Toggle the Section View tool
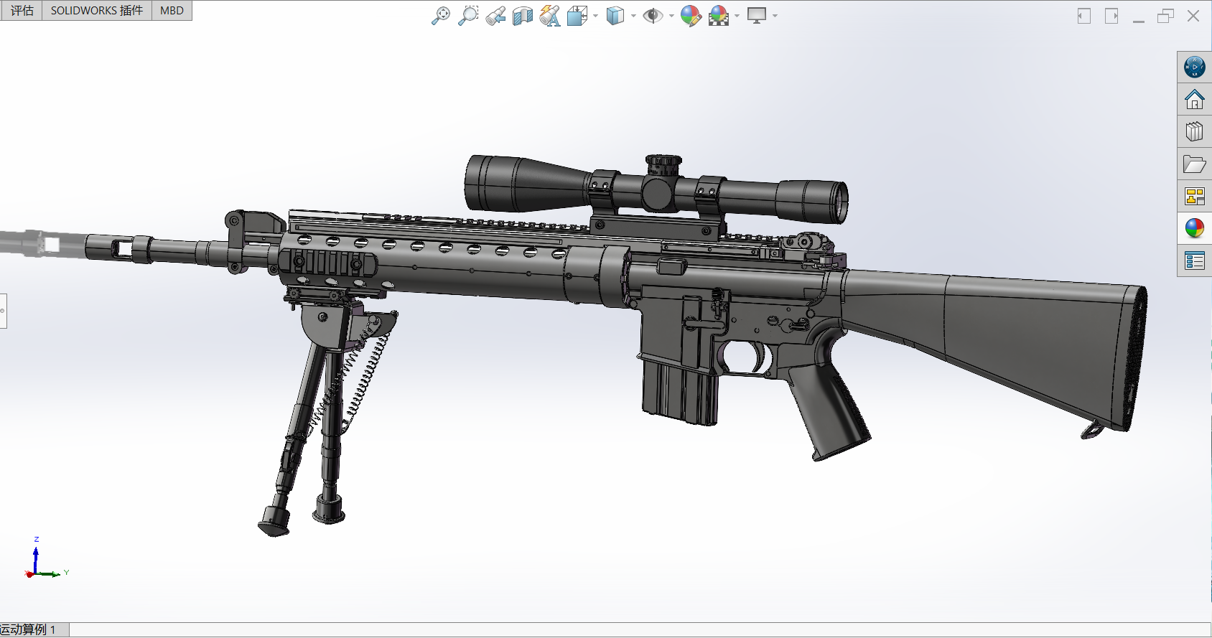This screenshot has width=1212, height=638. [523, 16]
